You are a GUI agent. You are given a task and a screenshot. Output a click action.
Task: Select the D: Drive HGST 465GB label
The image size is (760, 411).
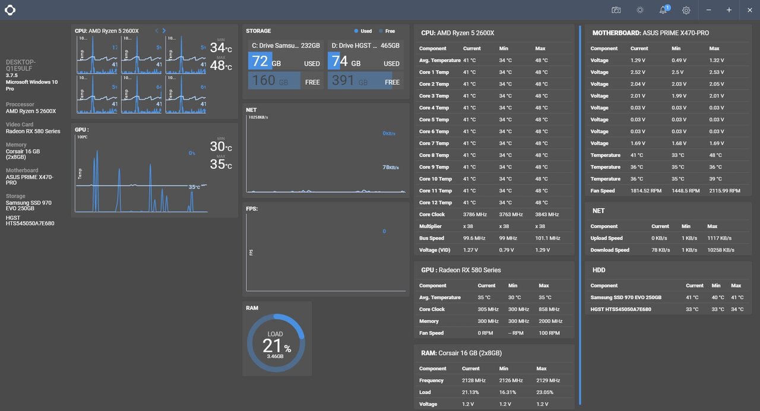click(365, 45)
